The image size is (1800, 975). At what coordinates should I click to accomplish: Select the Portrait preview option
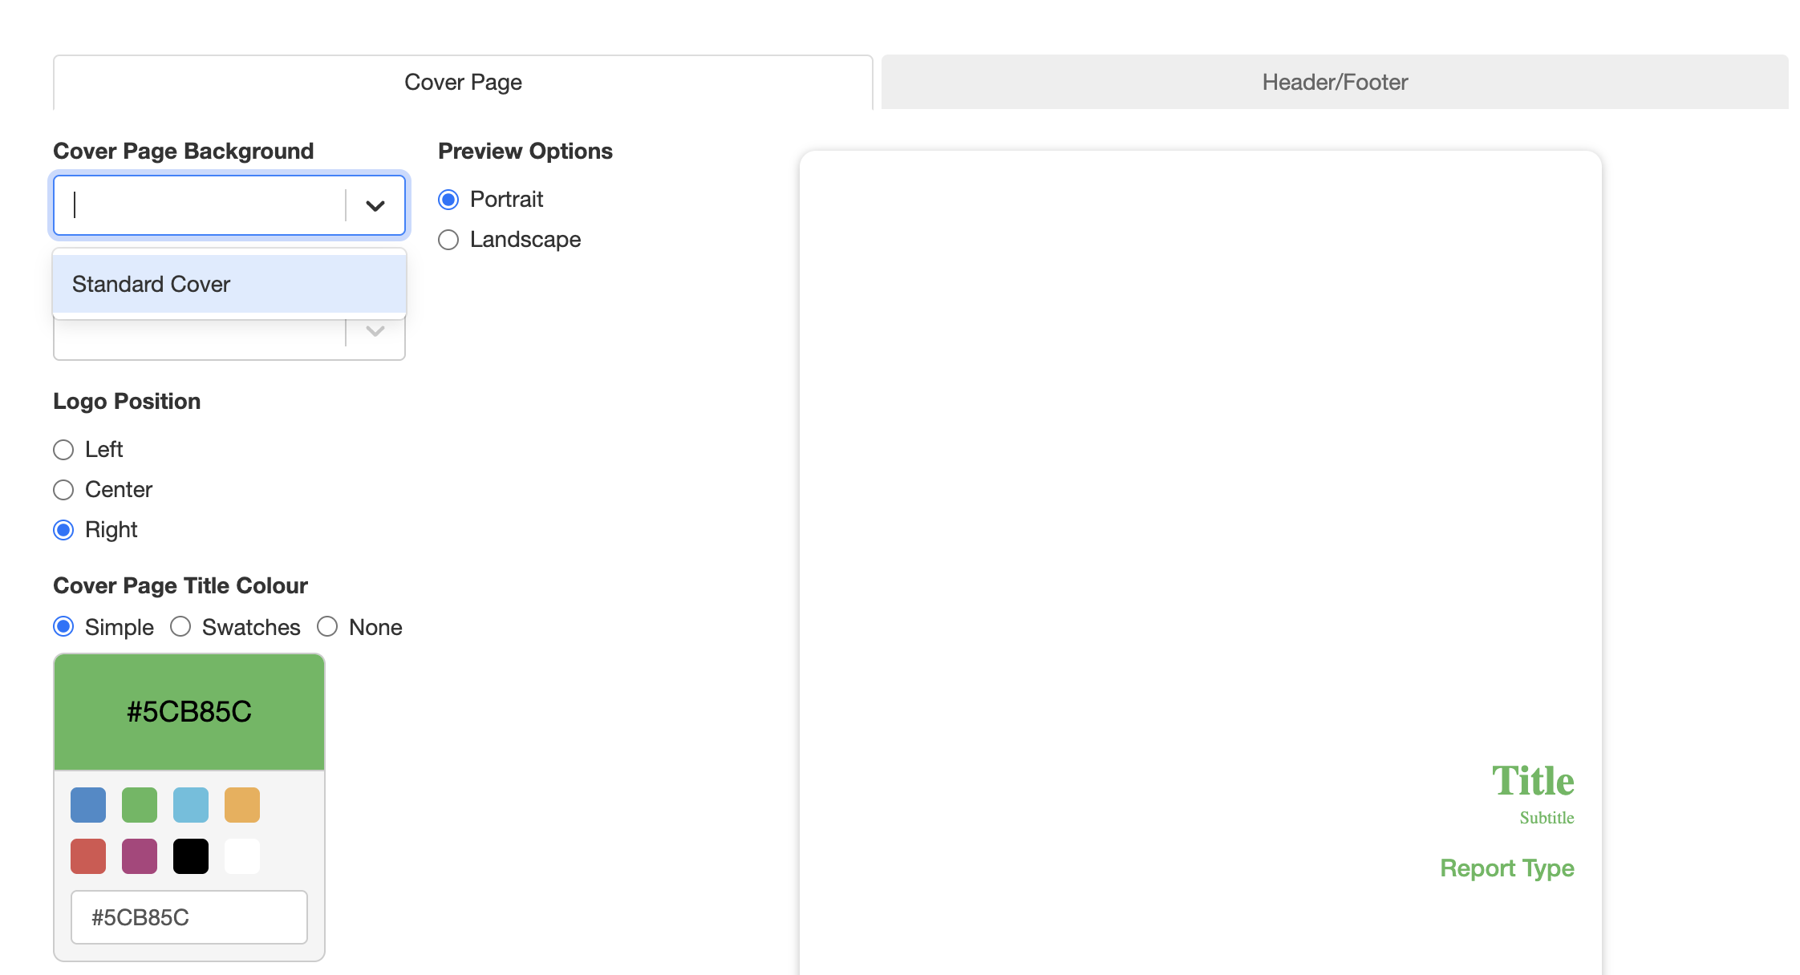pyautogui.click(x=448, y=200)
